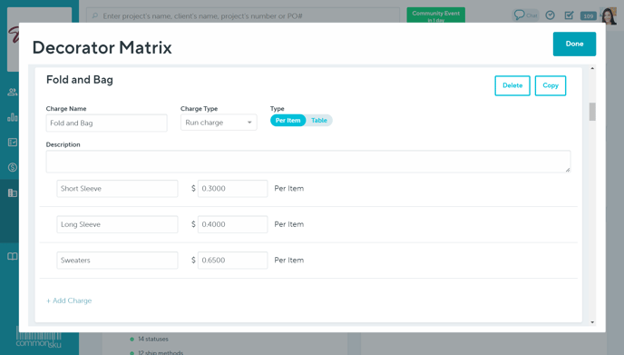The width and height of the screenshot is (624, 355).
Task: Switch charge type to Per Item
Action: click(288, 121)
